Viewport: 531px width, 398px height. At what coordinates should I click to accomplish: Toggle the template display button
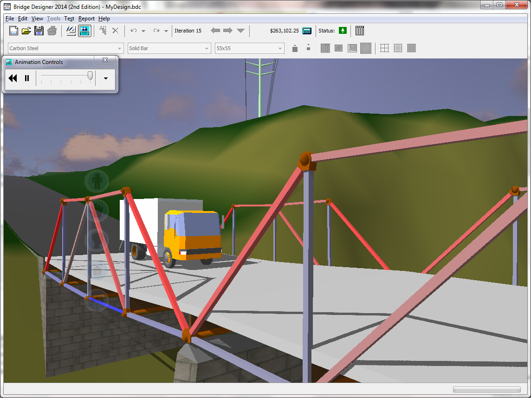[x=366, y=48]
